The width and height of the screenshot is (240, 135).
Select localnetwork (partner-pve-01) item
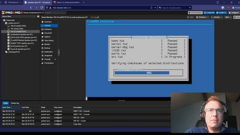point(21,34)
